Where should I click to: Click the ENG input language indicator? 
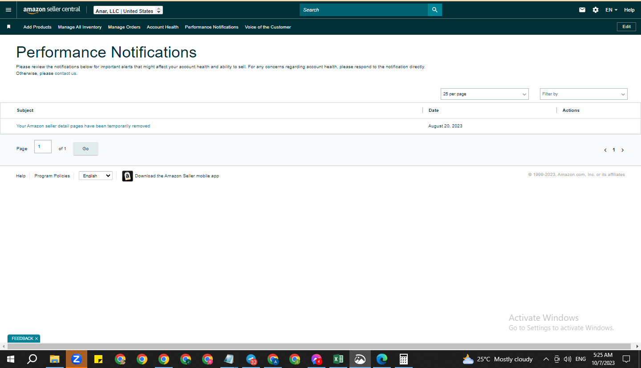coord(580,359)
